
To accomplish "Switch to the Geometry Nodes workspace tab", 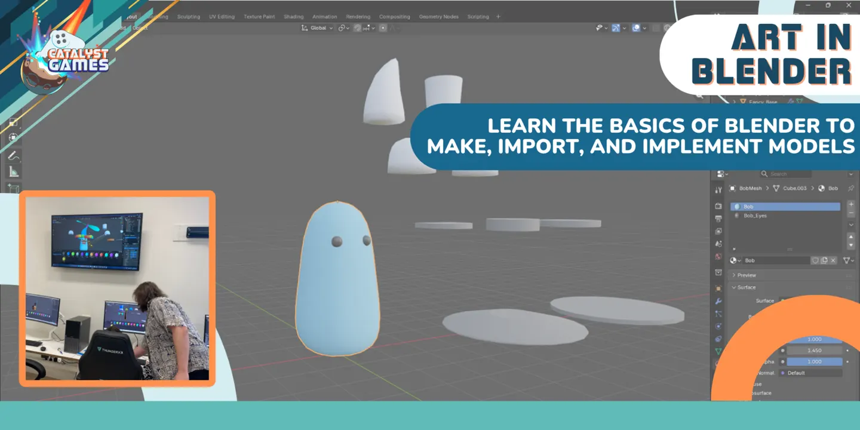I will pos(439,17).
